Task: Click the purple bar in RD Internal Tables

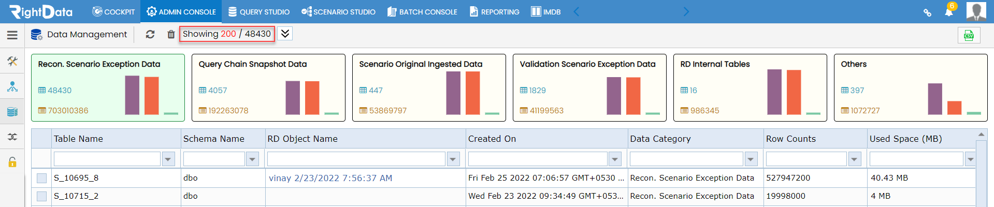Action: point(774,92)
